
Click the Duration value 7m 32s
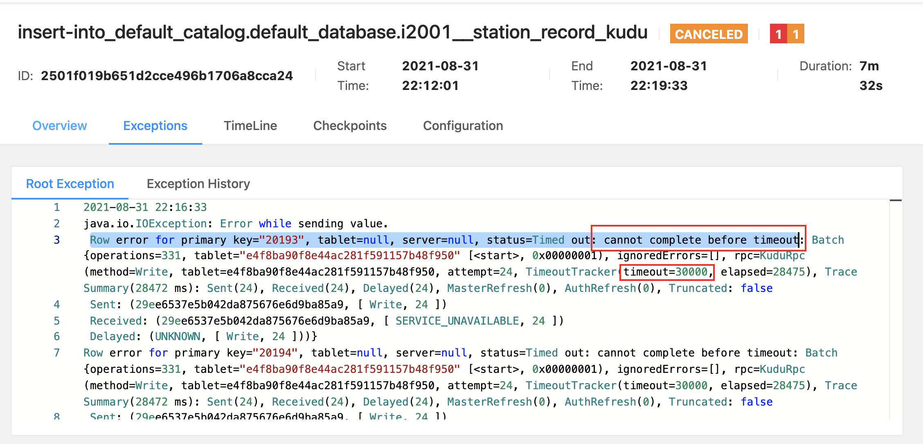coord(870,76)
